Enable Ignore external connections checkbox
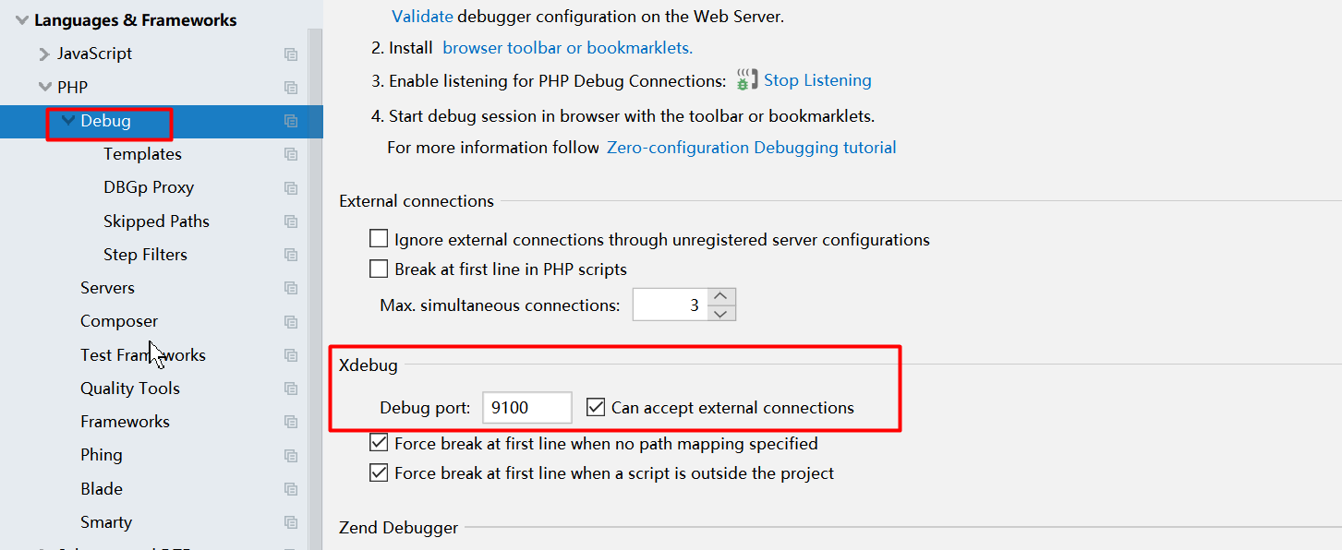The height and width of the screenshot is (550, 1342). [379, 239]
